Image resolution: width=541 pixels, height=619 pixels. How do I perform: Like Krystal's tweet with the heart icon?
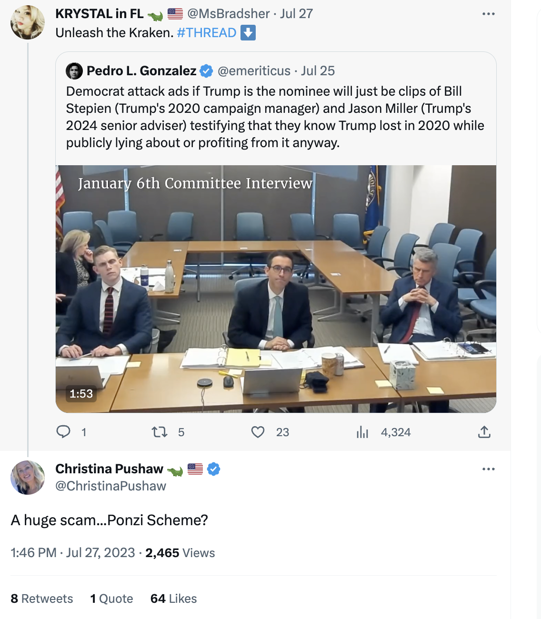point(258,432)
